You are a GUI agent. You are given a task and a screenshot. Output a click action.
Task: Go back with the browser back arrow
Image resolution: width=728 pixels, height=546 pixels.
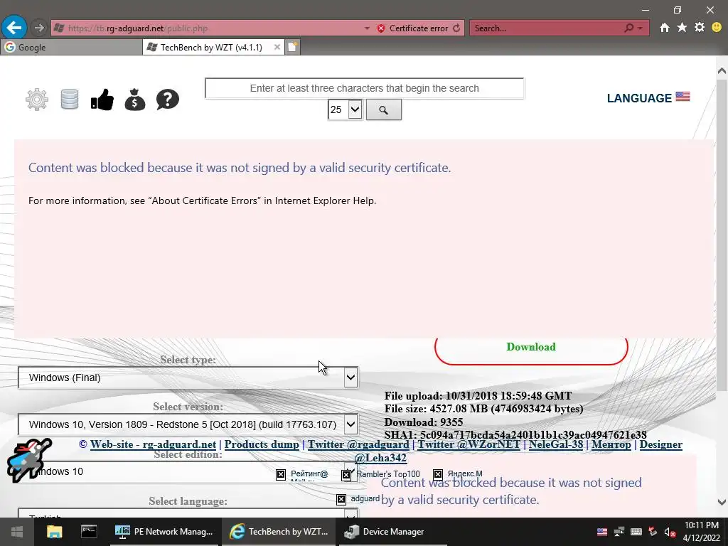(14, 28)
